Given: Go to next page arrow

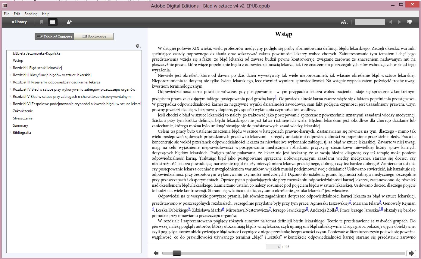Looking at the screenshot, I should point(411,253).
